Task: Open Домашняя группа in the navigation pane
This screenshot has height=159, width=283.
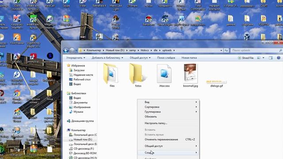Action: point(80,121)
